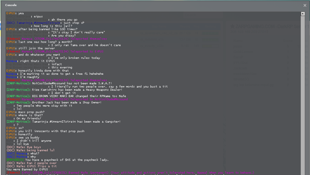
Task: Select 'you kill innocents with that prop push'
Action: tap(45, 131)
